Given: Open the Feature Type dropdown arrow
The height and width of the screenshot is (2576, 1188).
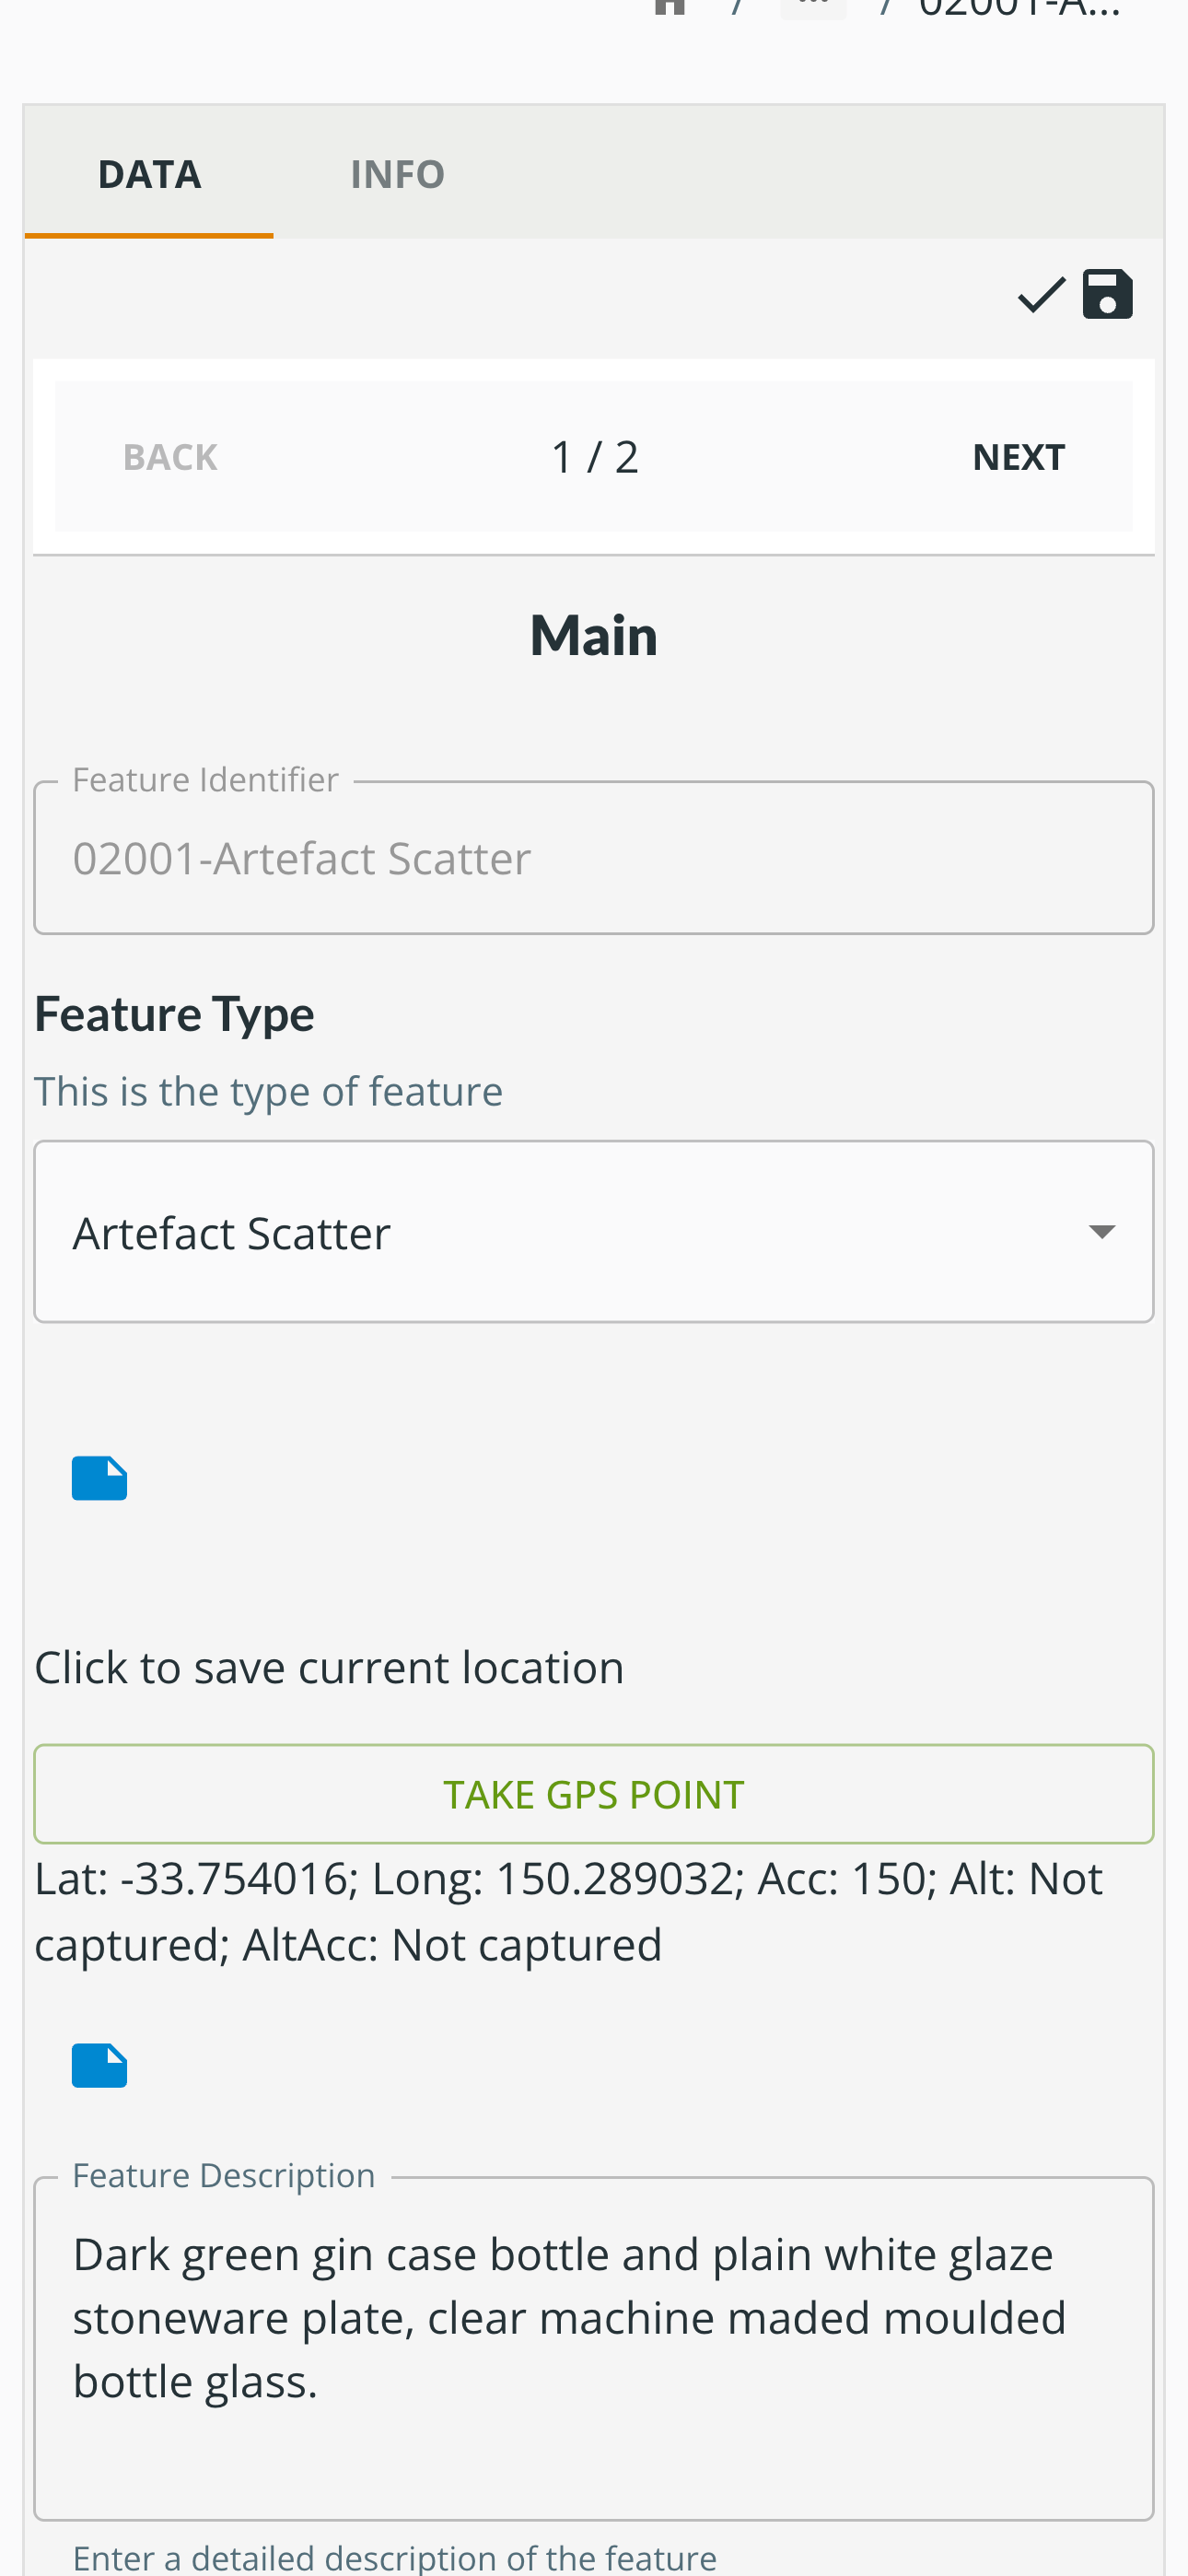Looking at the screenshot, I should click(1101, 1232).
